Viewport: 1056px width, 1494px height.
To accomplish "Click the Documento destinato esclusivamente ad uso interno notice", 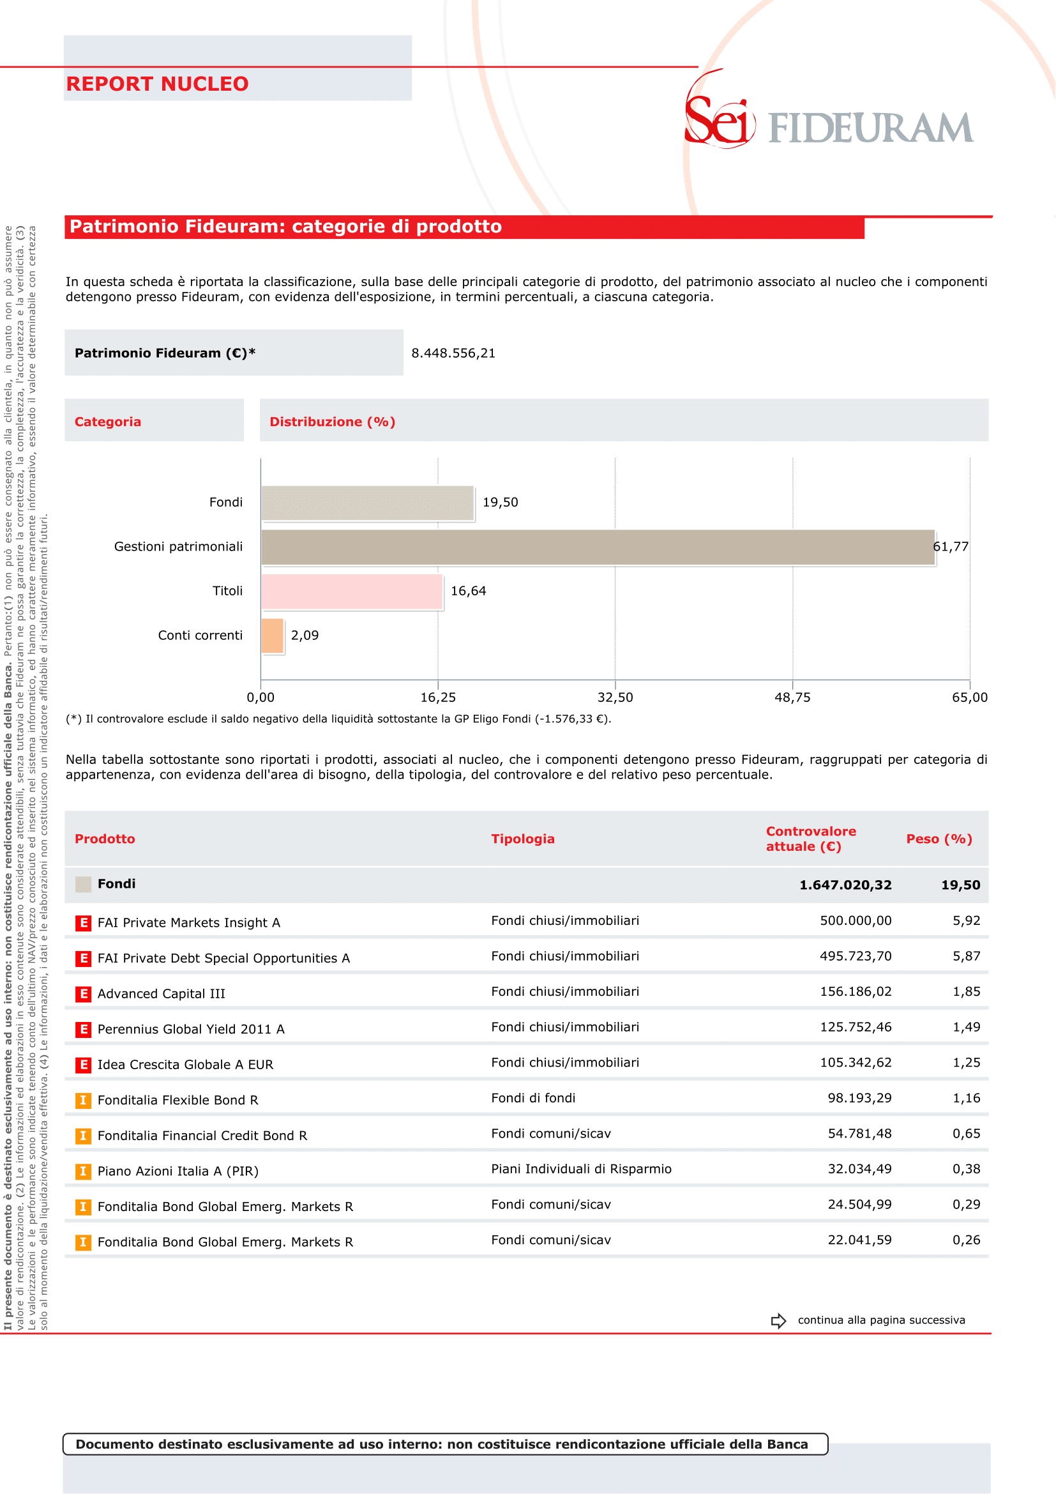I will (446, 1444).
